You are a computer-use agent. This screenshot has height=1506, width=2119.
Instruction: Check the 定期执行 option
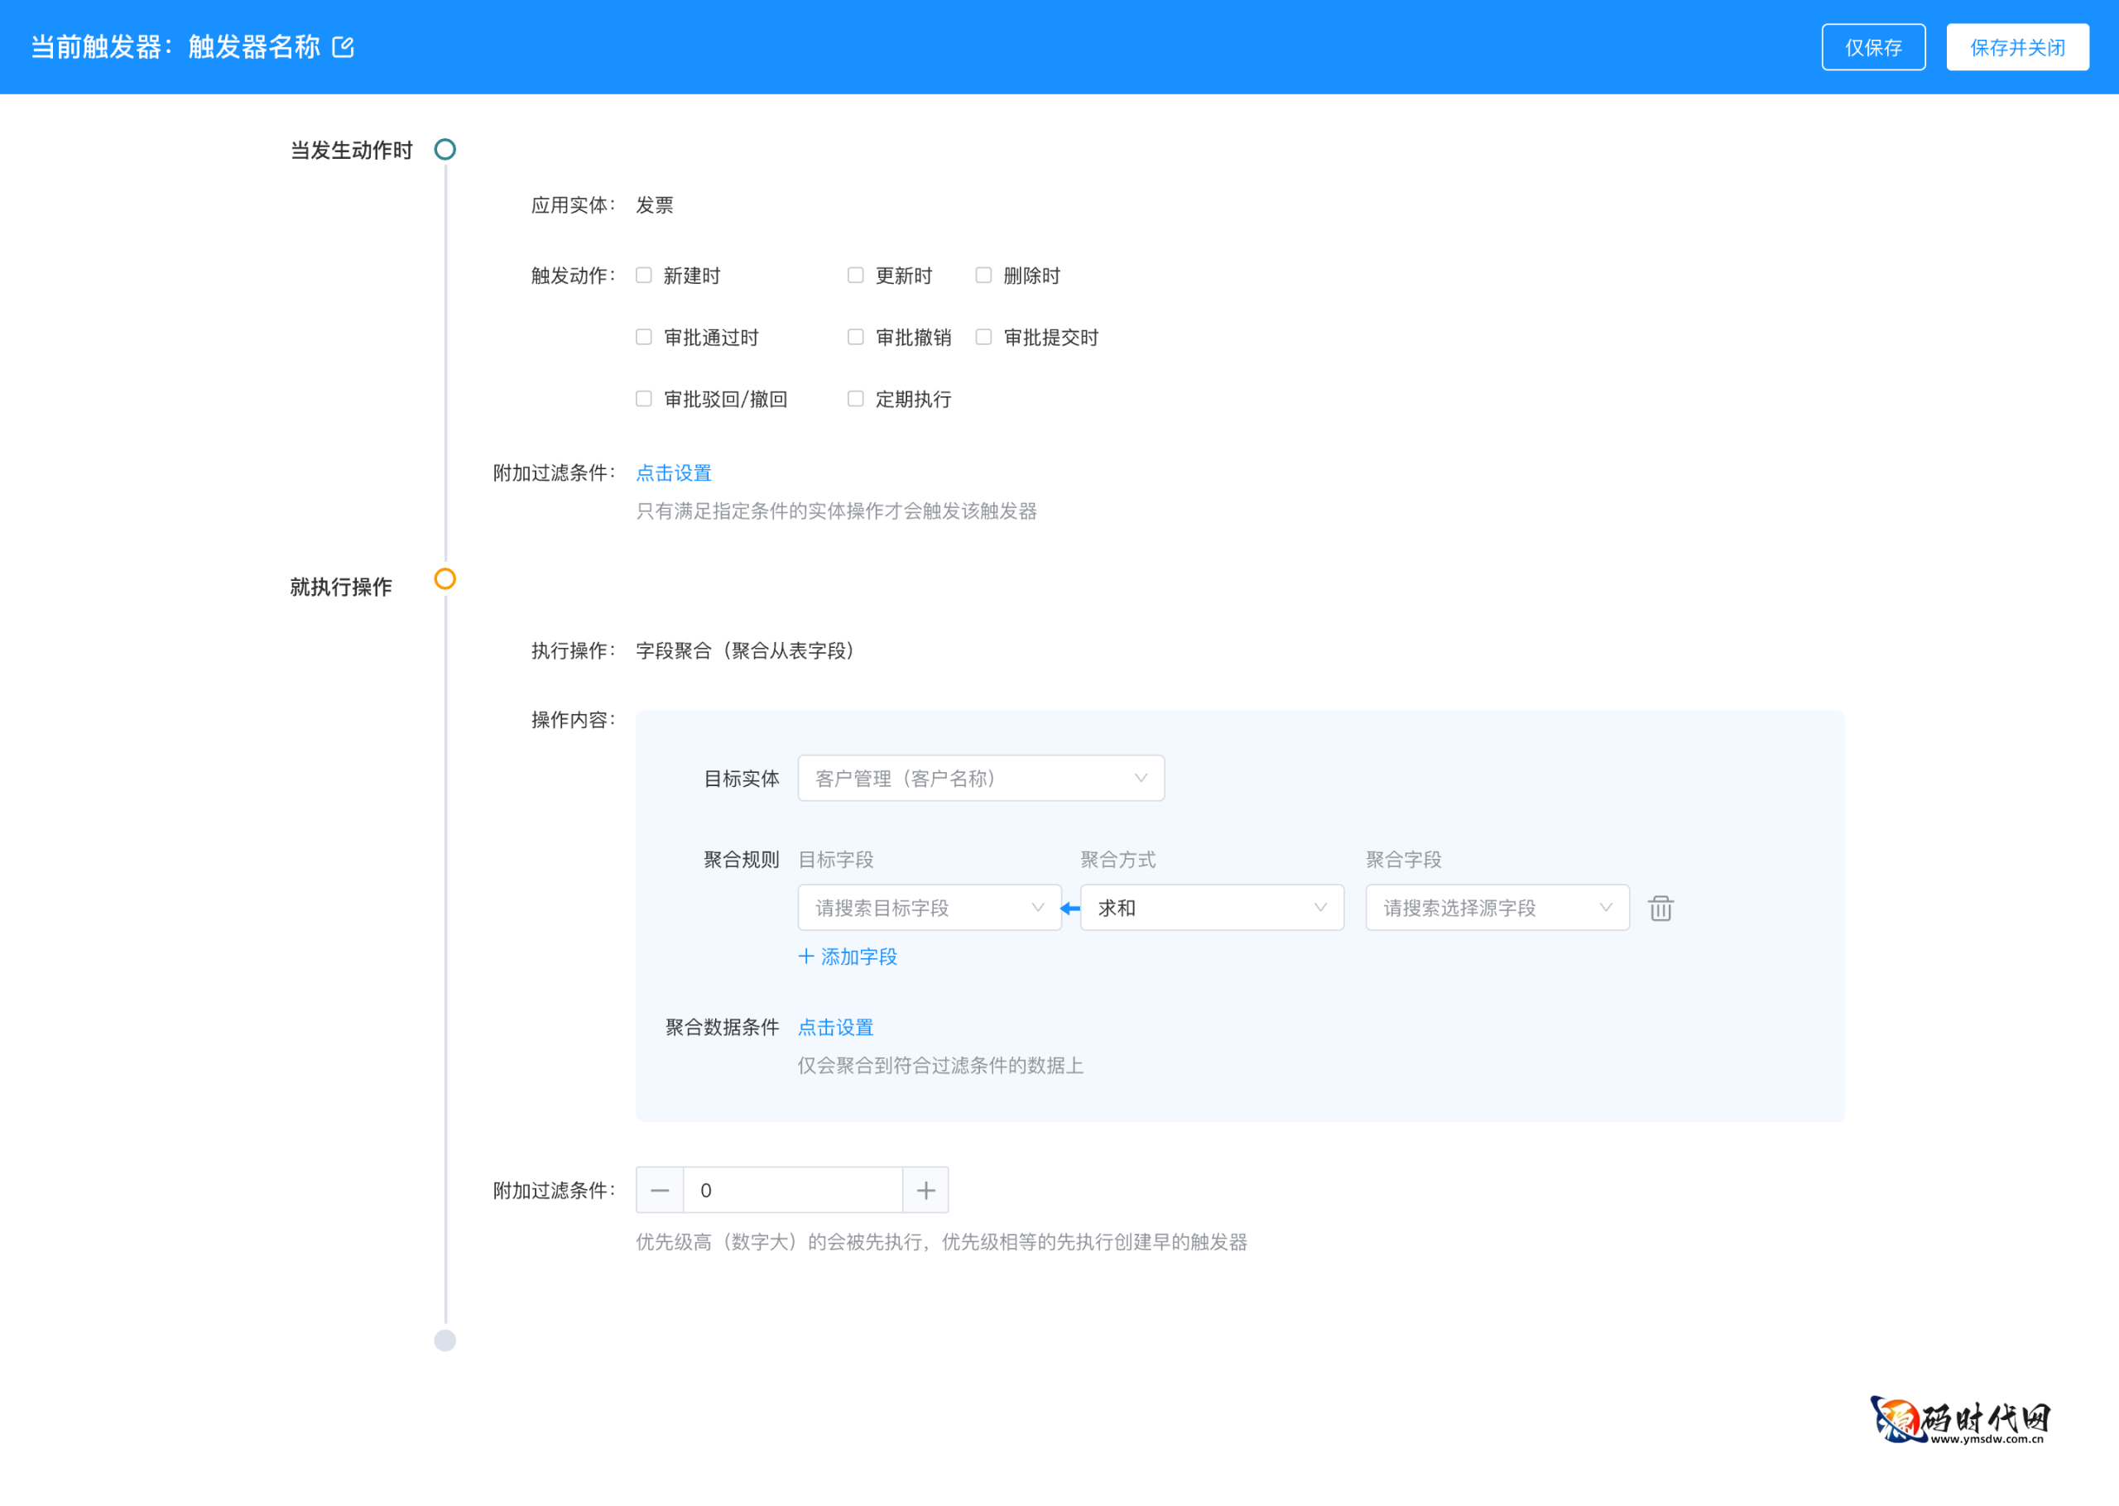855,398
